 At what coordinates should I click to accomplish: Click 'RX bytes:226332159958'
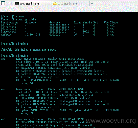click(x=32, y=80)
